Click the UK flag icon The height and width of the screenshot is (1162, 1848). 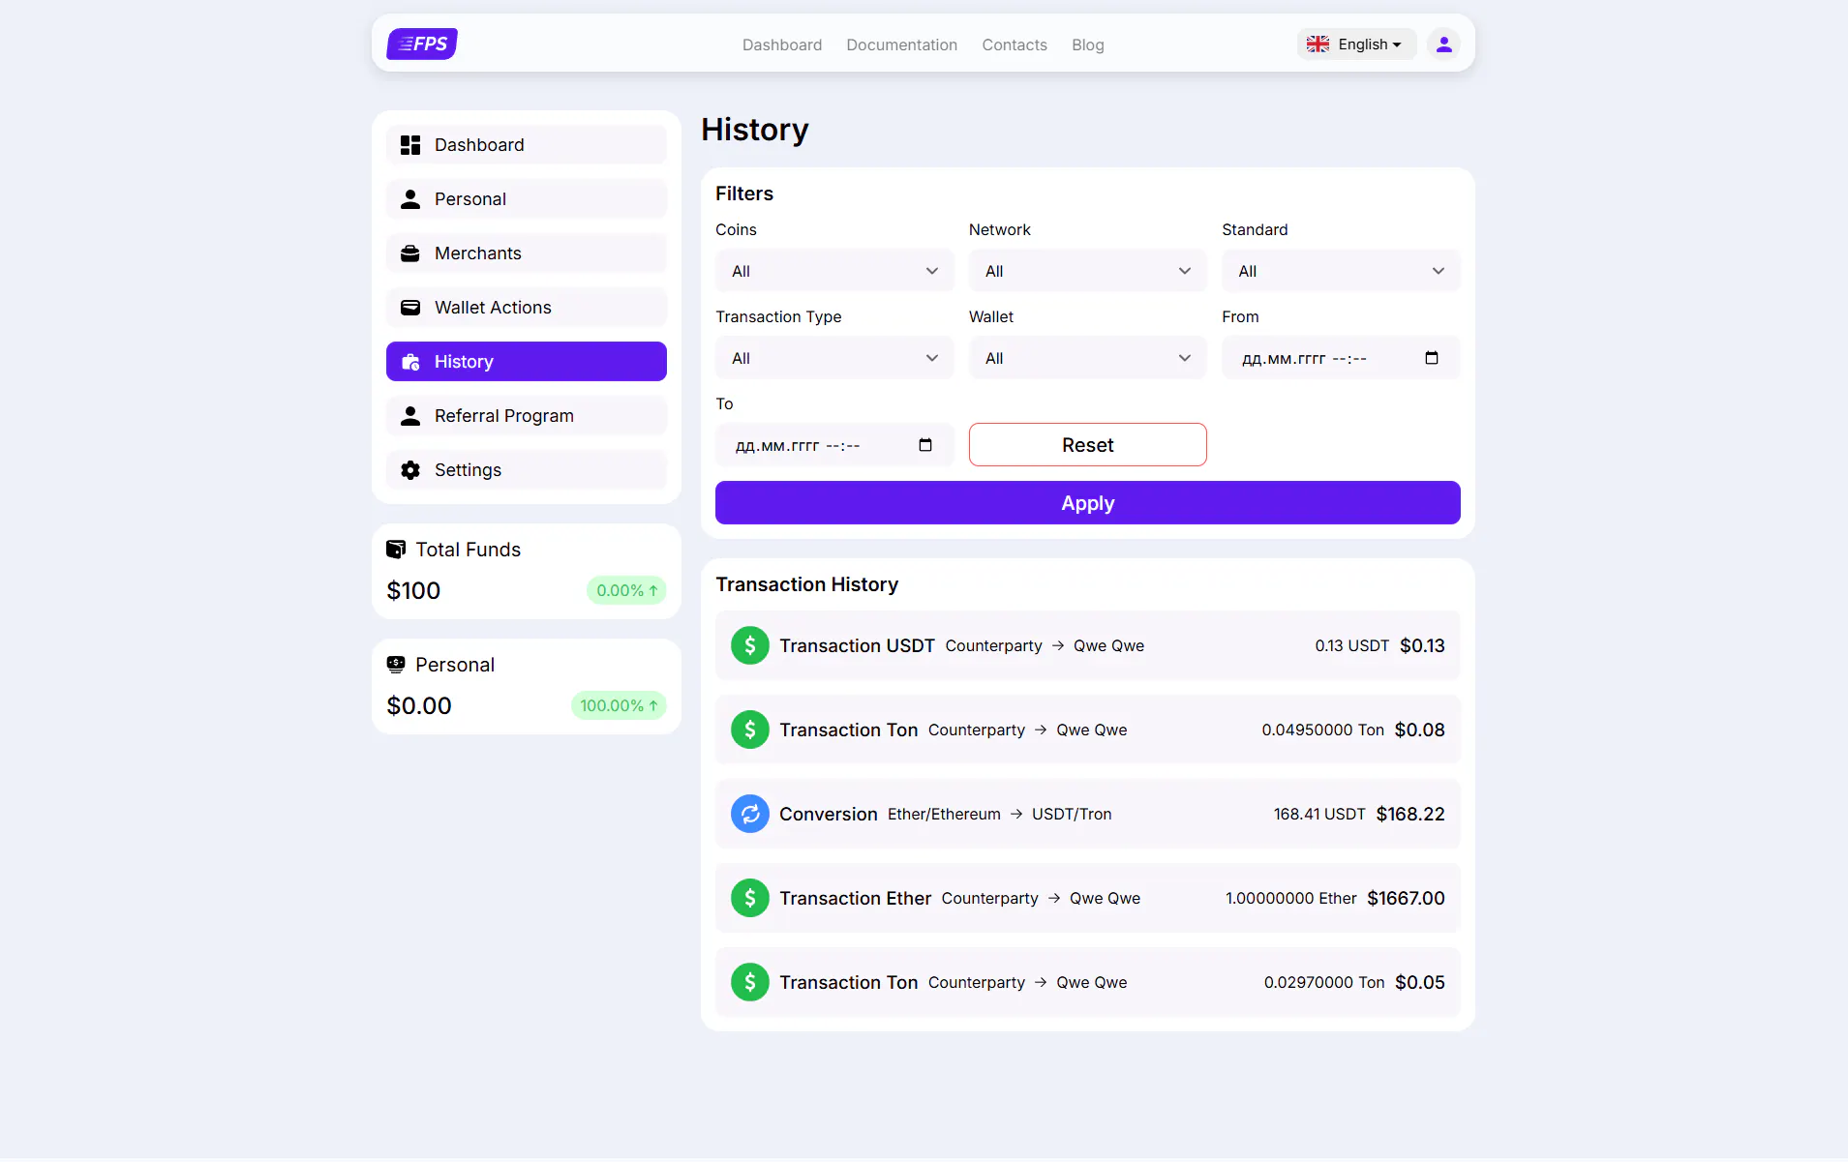[x=1318, y=45]
